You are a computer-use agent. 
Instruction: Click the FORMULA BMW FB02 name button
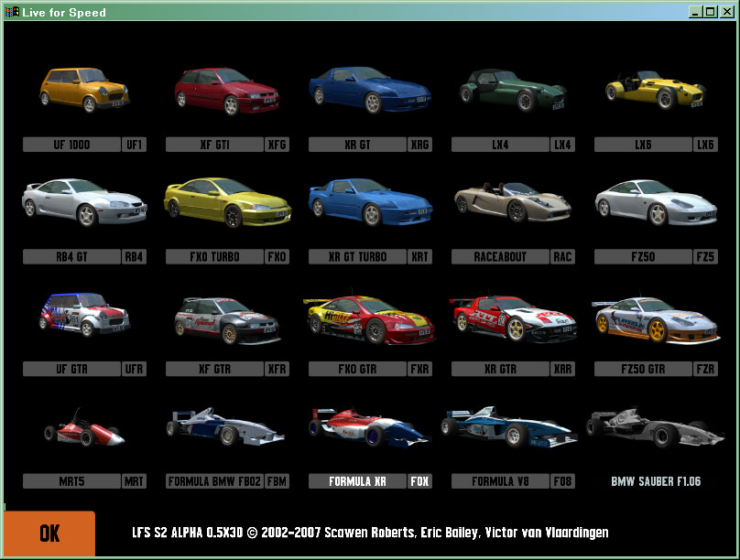[x=214, y=481]
